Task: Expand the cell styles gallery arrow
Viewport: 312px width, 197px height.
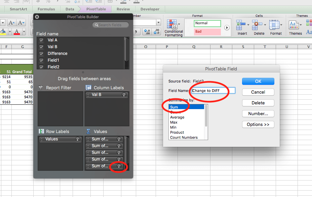Action: (227, 28)
